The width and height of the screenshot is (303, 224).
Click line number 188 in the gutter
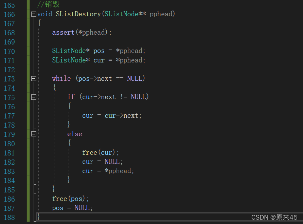click(x=10, y=218)
